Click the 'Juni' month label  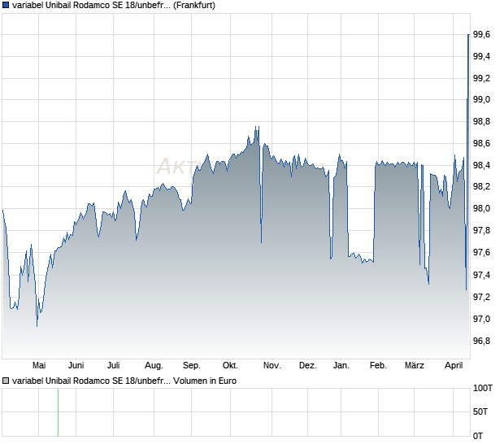76,366
